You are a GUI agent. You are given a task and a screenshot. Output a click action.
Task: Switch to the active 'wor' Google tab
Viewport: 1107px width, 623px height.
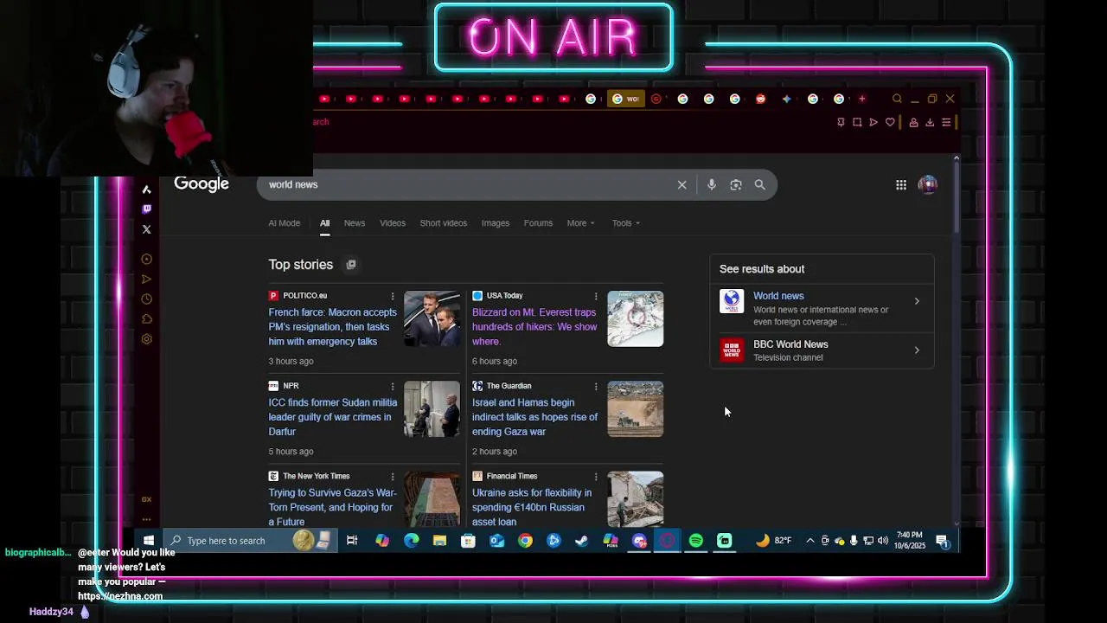coord(627,99)
